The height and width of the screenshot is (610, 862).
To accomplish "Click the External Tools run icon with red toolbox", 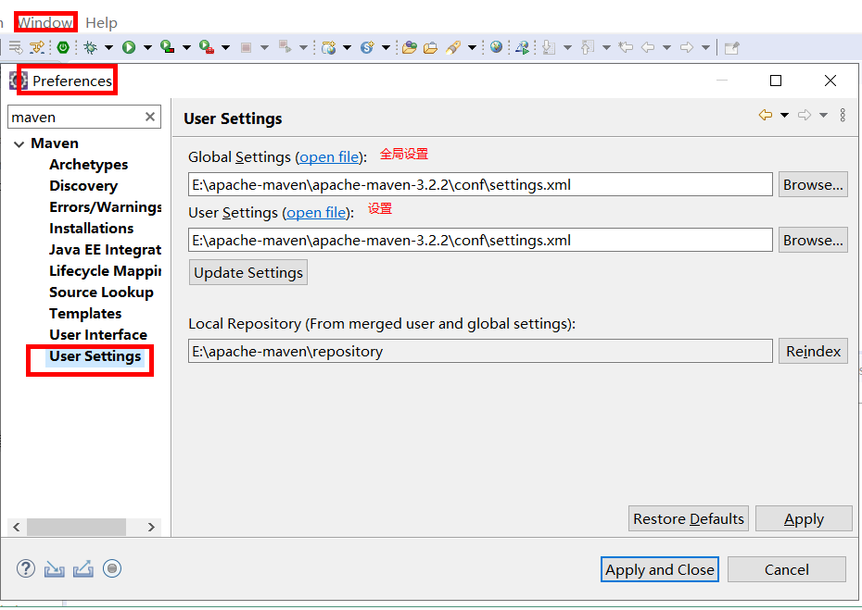I will point(206,47).
